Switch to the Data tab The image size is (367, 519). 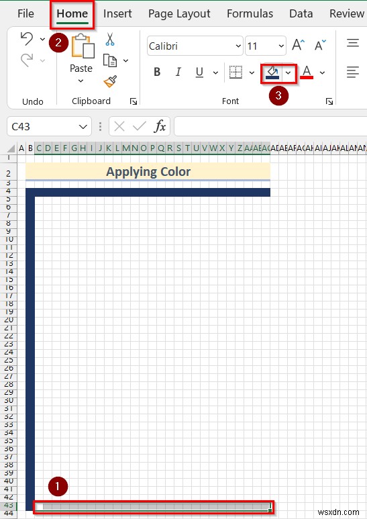coord(301,13)
